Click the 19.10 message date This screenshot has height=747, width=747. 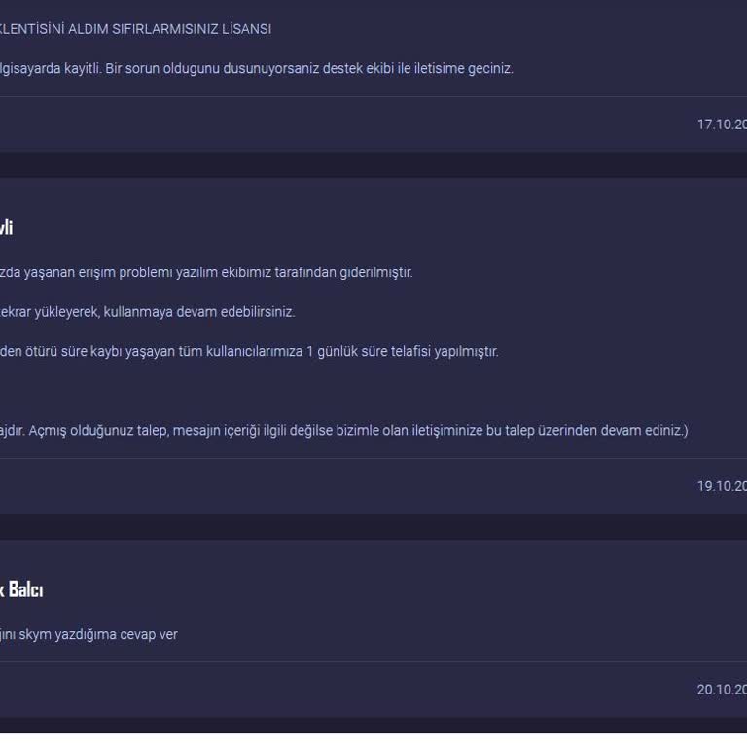coord(722,486)
